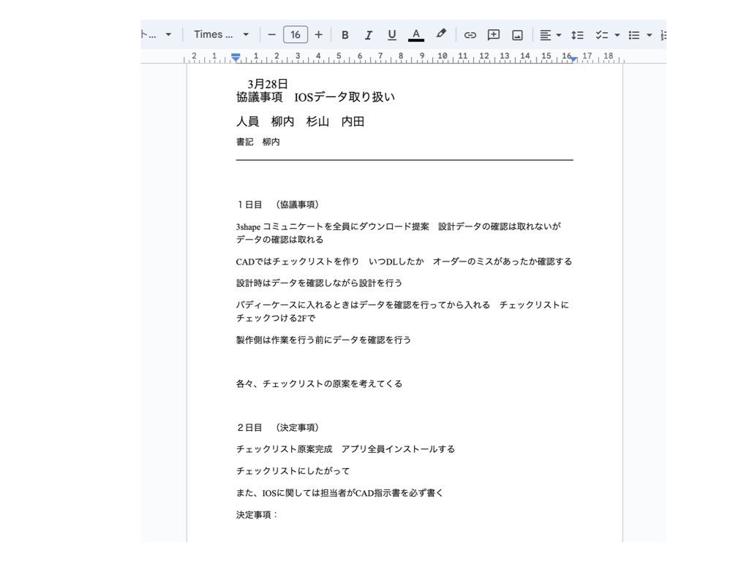749x561 pixels.
Task: Decrease font size with minus button
Action: 272,35
